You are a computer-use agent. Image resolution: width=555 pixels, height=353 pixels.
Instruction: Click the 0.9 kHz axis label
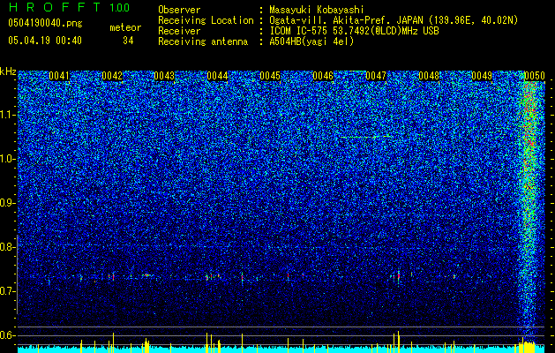tap(7, 203)
